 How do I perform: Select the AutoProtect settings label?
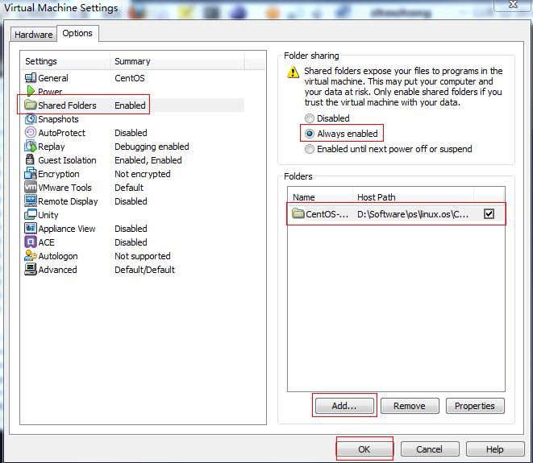pos(61,133)
